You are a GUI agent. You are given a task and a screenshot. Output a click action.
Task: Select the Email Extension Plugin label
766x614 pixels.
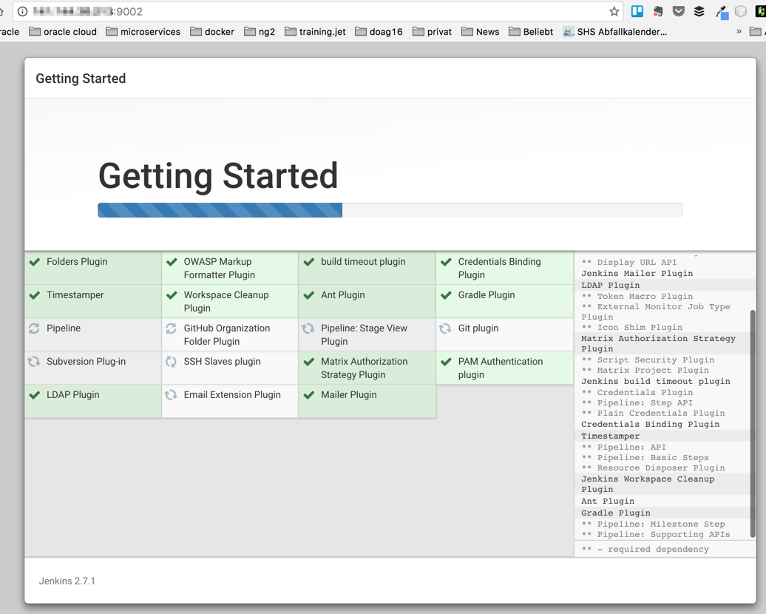pyautogui.click(x=232, y=394)
